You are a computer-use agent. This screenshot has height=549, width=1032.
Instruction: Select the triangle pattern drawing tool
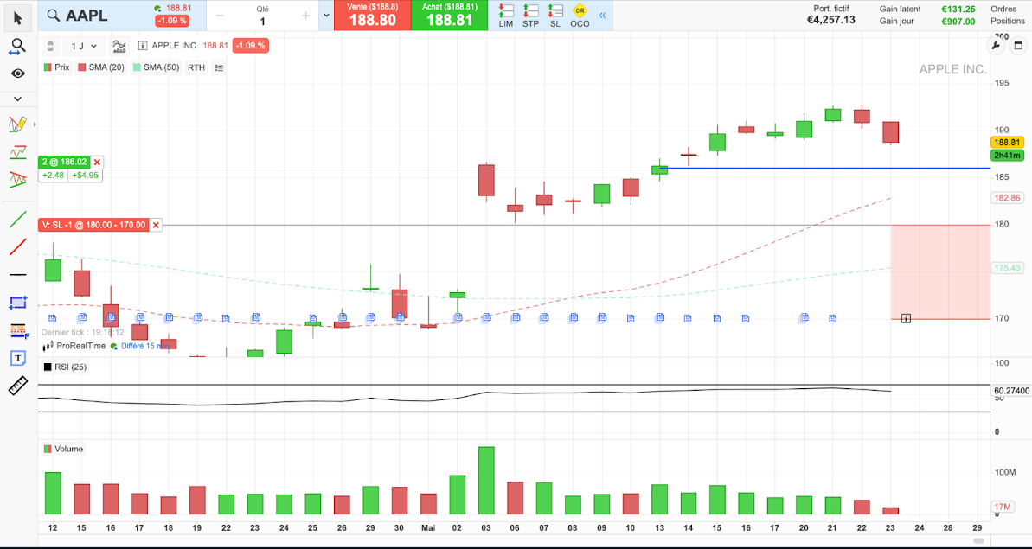click(18, 178)
